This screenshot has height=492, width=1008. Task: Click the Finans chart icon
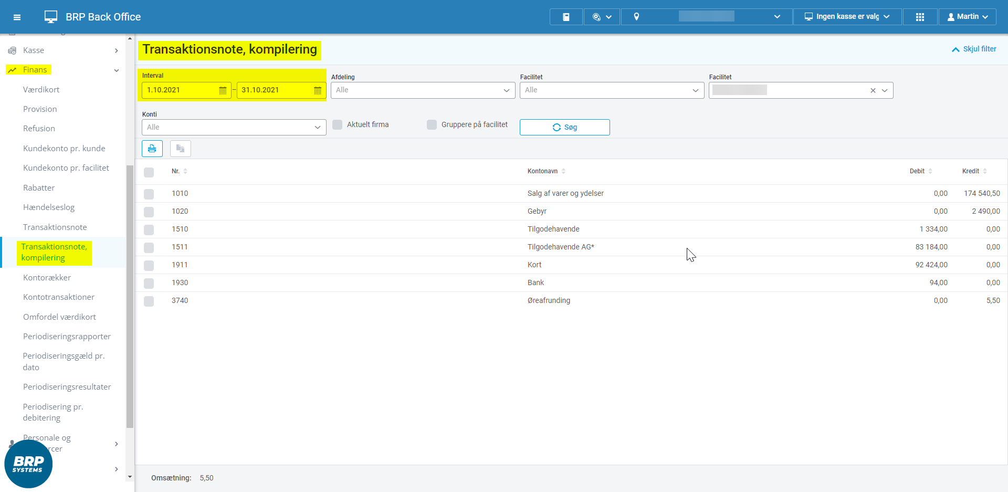tap(12, 70)
